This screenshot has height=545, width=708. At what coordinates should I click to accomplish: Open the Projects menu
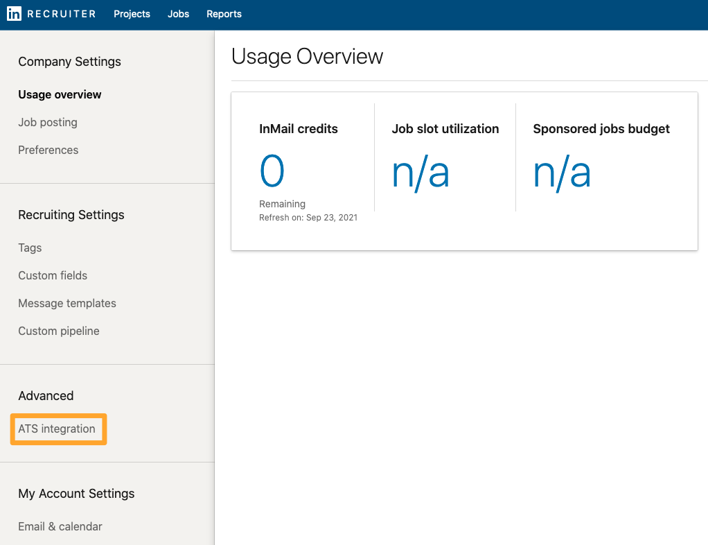pos(132,14)
